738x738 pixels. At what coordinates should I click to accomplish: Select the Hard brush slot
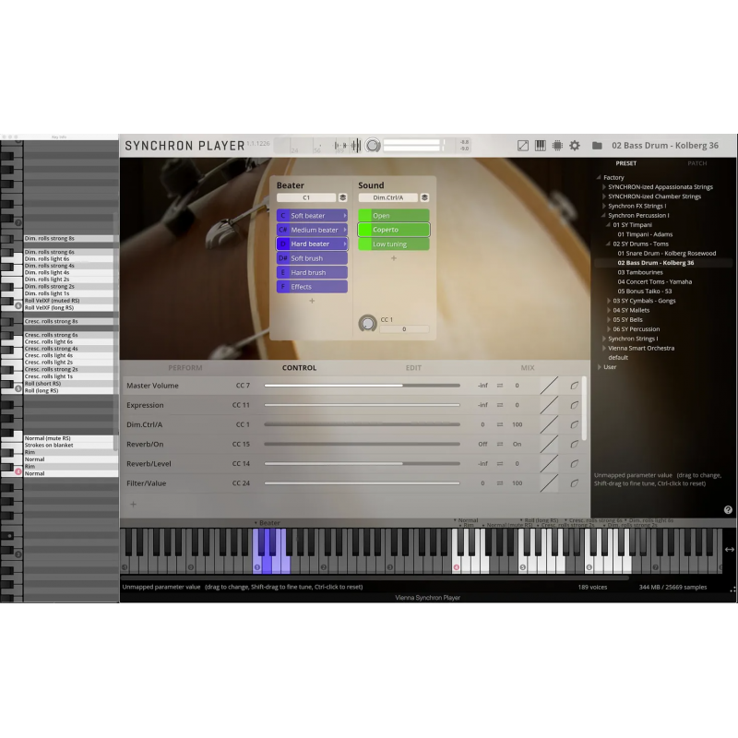click(x=312, y=272)
